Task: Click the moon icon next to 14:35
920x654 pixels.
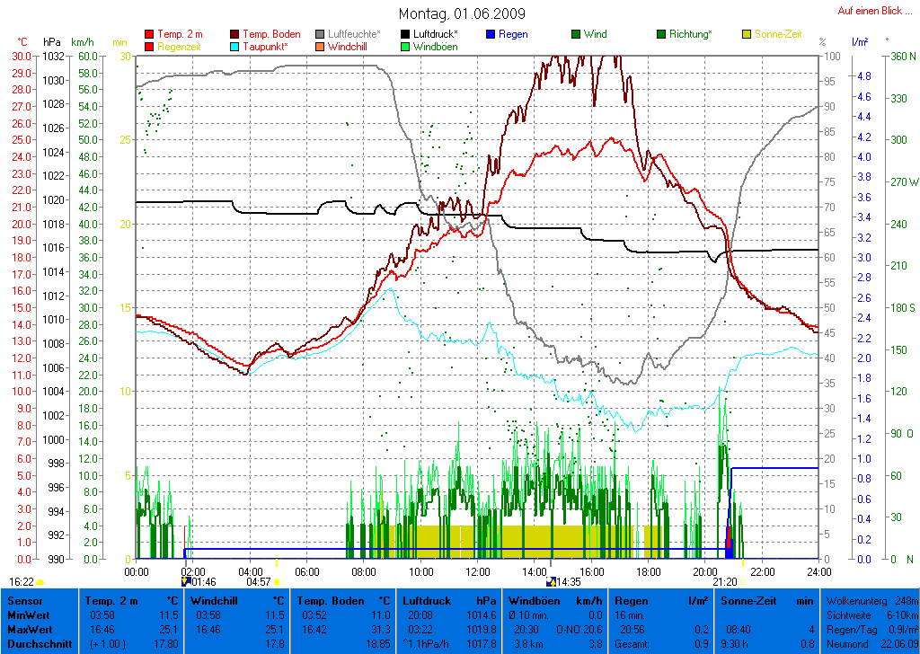Action: [x=550, y=582]
